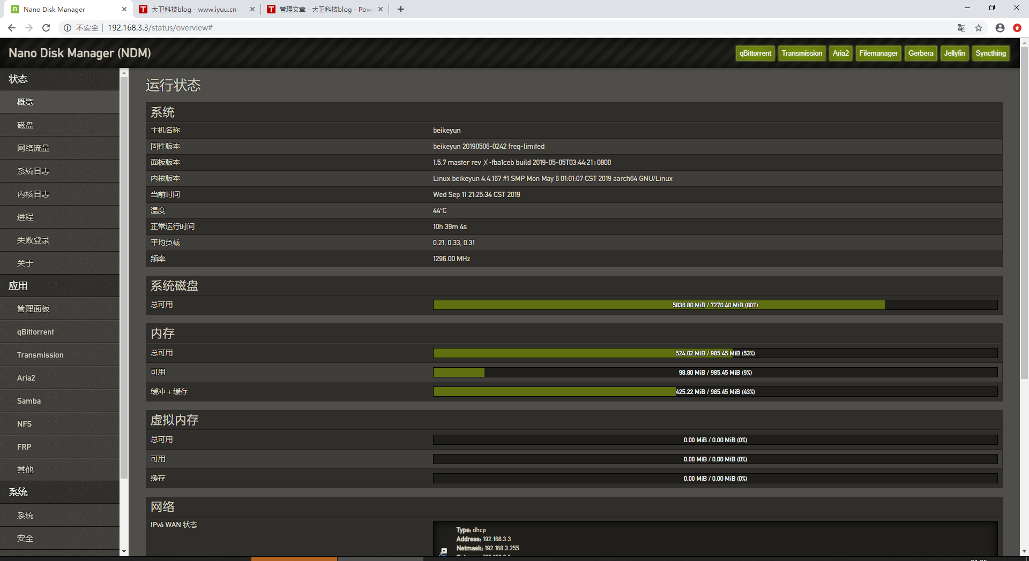Viewport: 1029px width, 561px height.
Task: Switch to the 管理文章 tab
Action: click(x=324, y=9)
